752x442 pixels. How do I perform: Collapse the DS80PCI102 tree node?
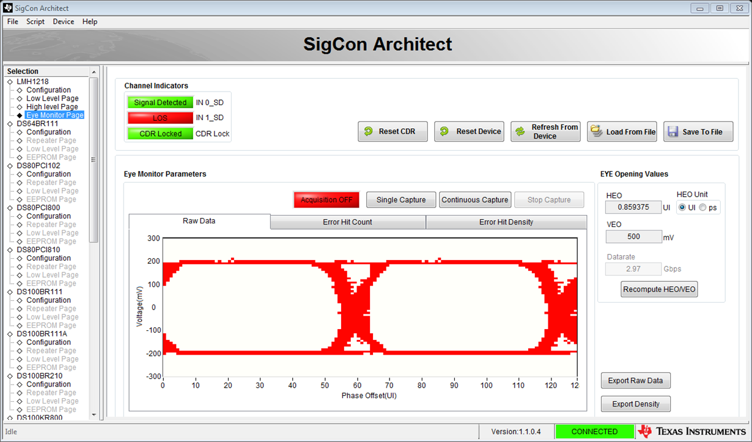click(10, 166)
